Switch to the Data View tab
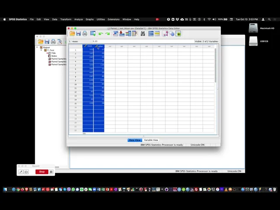280x210 pixels. (x=135, y=140)
